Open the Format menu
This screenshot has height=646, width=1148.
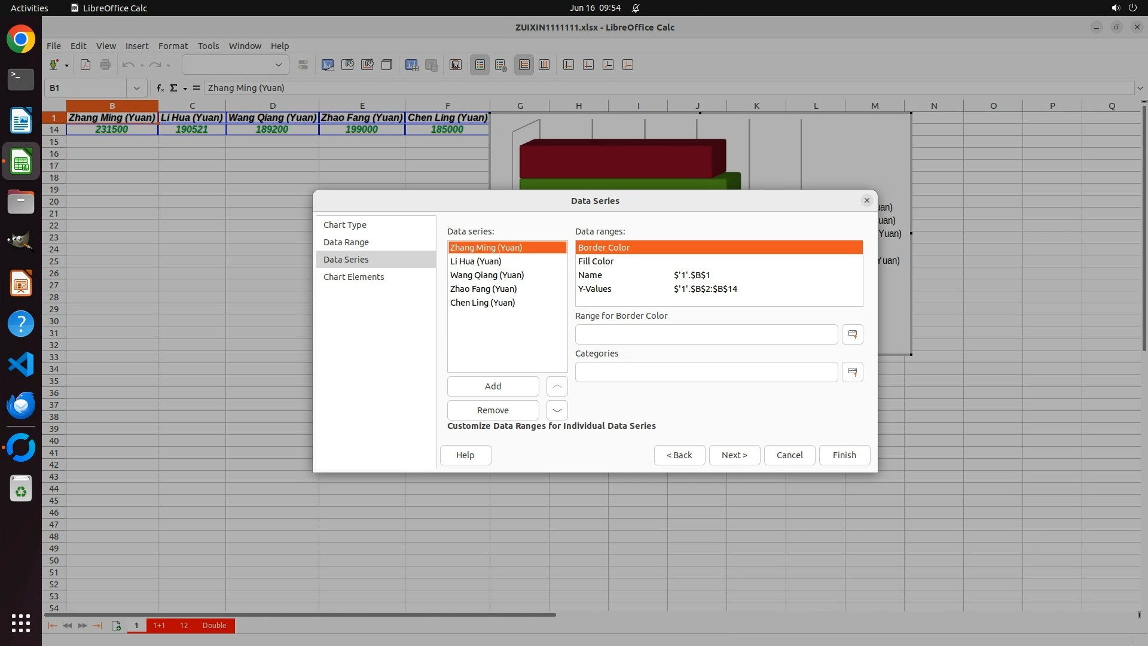click(x=173, y=46)
